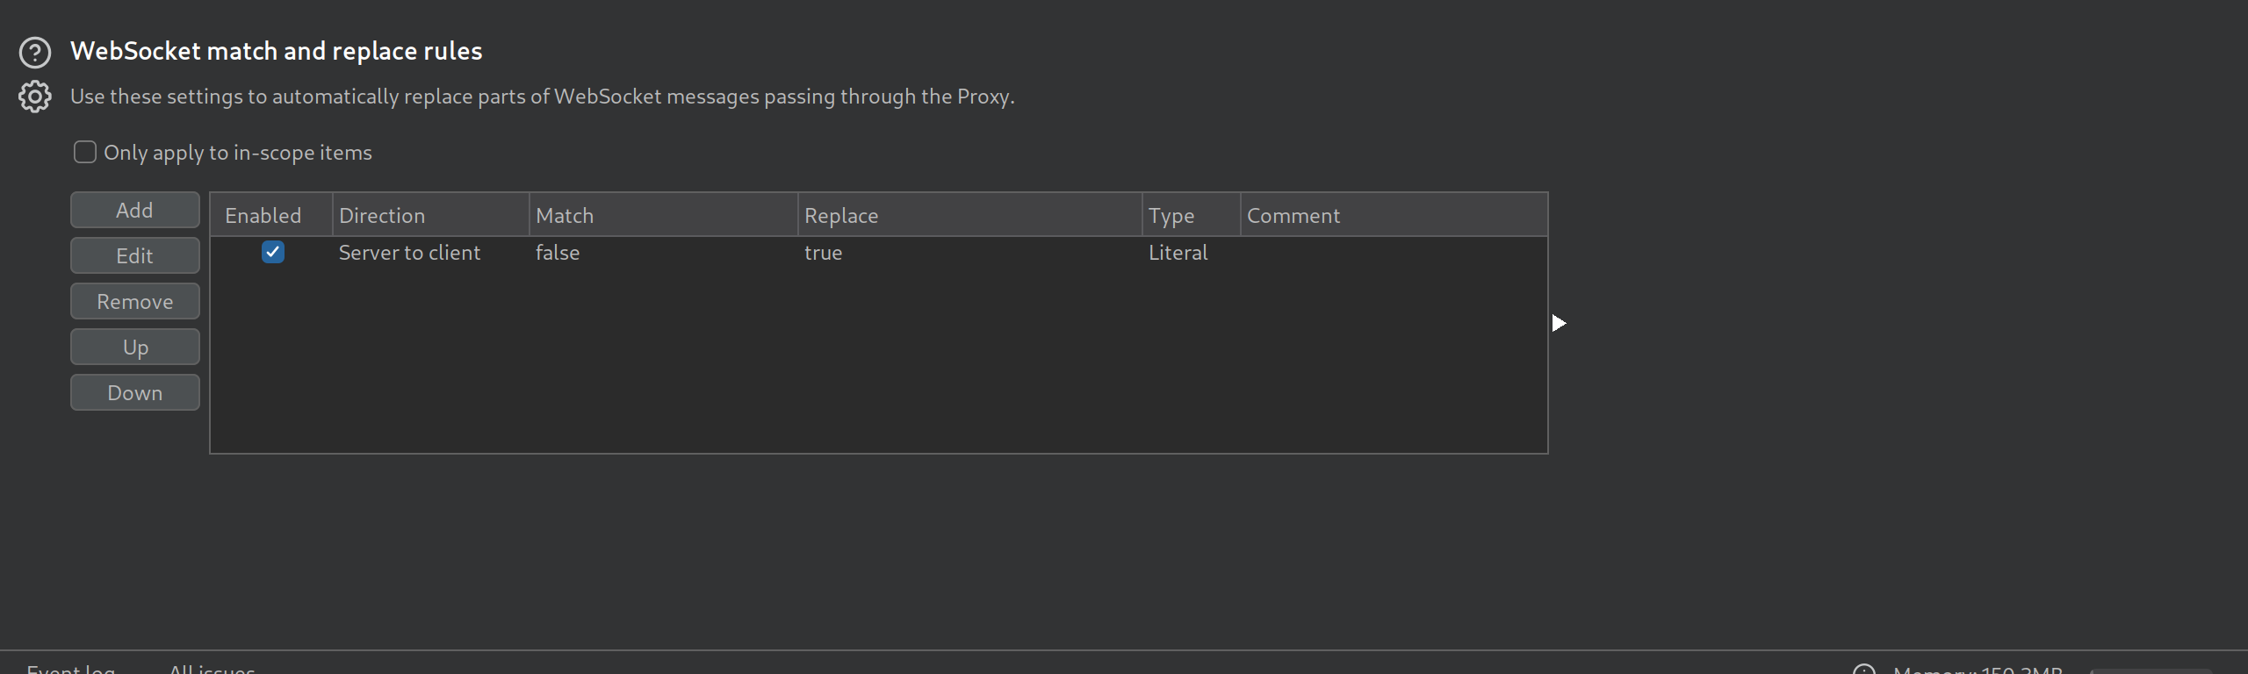Sort rules by the Enabled column
Viewport: 2248px width, 674px height.
263,216
